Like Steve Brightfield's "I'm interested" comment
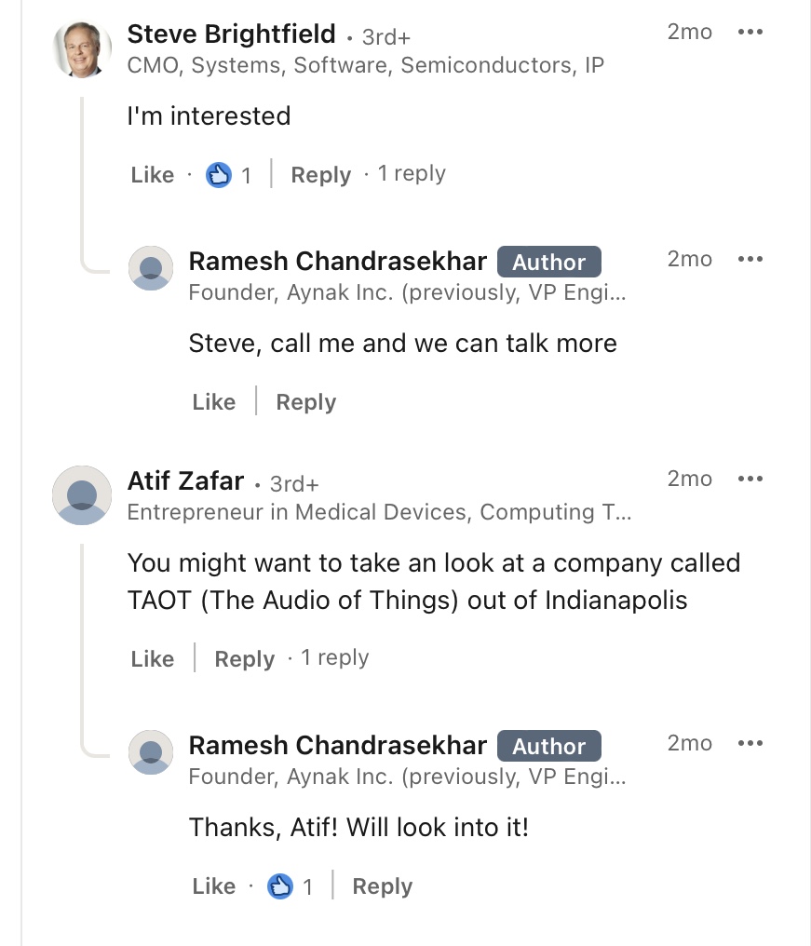 click(153, 175)
